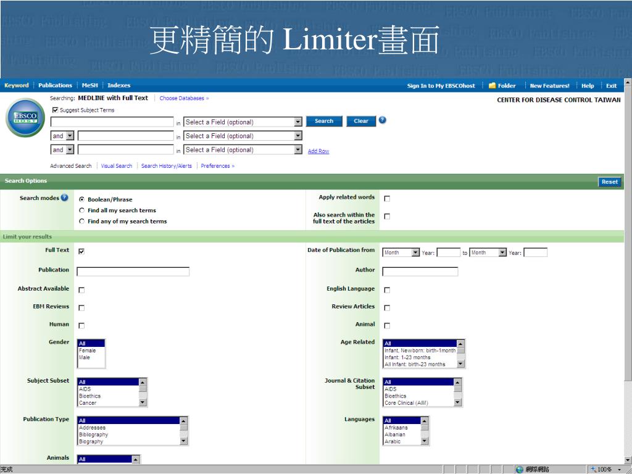Click the EBSCOhost logo icon
The width and height of the screenshot is (632, 474).
[x=25, y=118]
